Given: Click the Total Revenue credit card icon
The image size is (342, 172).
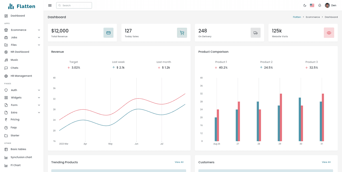Looking at the screenshot, I should click(x=108, y=33).
